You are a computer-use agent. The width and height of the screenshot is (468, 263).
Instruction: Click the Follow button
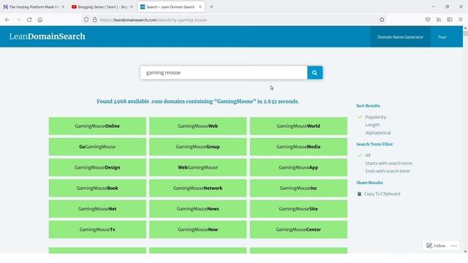[436, 245]
